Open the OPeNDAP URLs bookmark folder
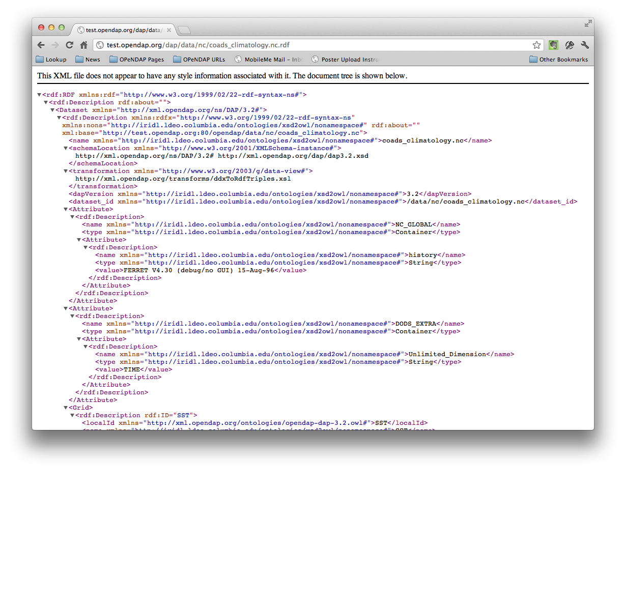 pyautogui.click(x=199, y=60)
